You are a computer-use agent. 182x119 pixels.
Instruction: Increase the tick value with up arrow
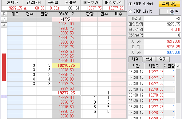click(172, 10)
